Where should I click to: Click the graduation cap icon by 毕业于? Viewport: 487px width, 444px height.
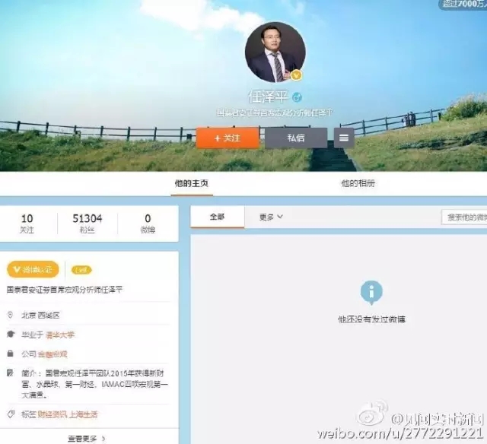point(11,335)
